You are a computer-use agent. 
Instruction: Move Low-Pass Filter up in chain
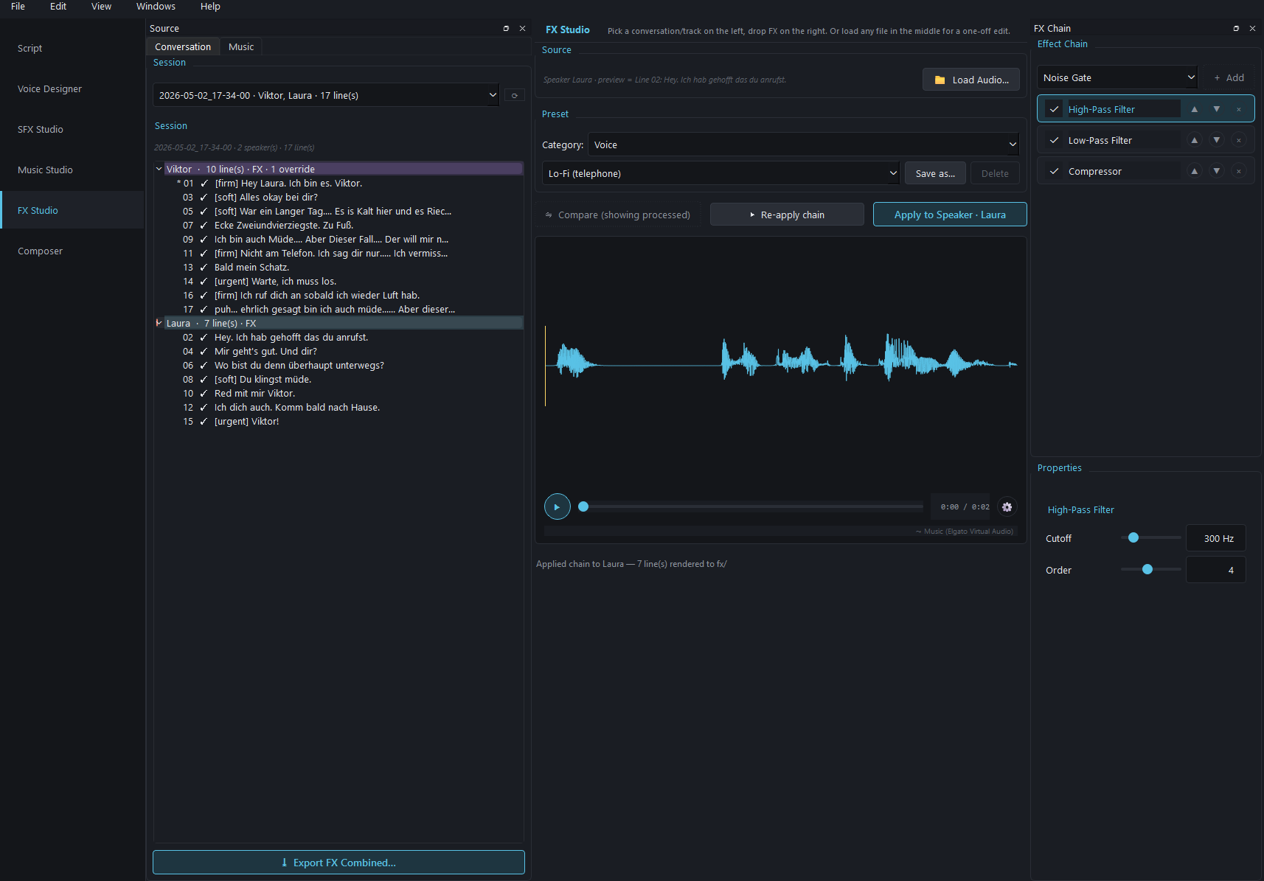pyautogui.click(x=1195, y=140)
